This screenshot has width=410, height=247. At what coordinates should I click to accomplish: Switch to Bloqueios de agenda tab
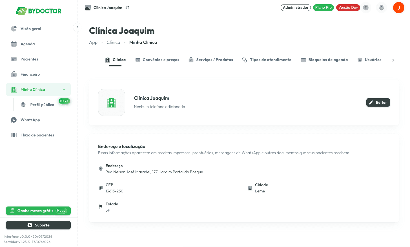324,60
